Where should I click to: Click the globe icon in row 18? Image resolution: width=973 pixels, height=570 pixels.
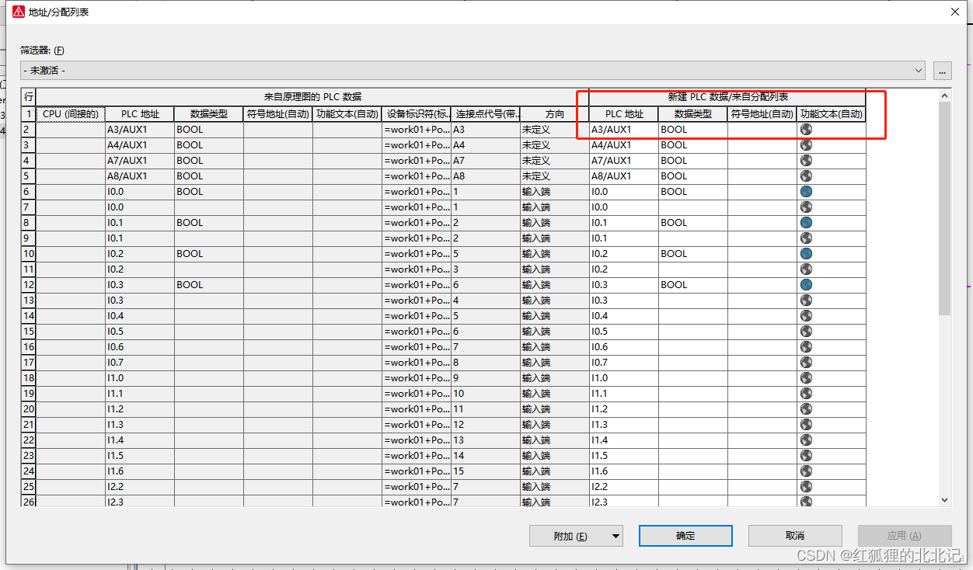806,378
